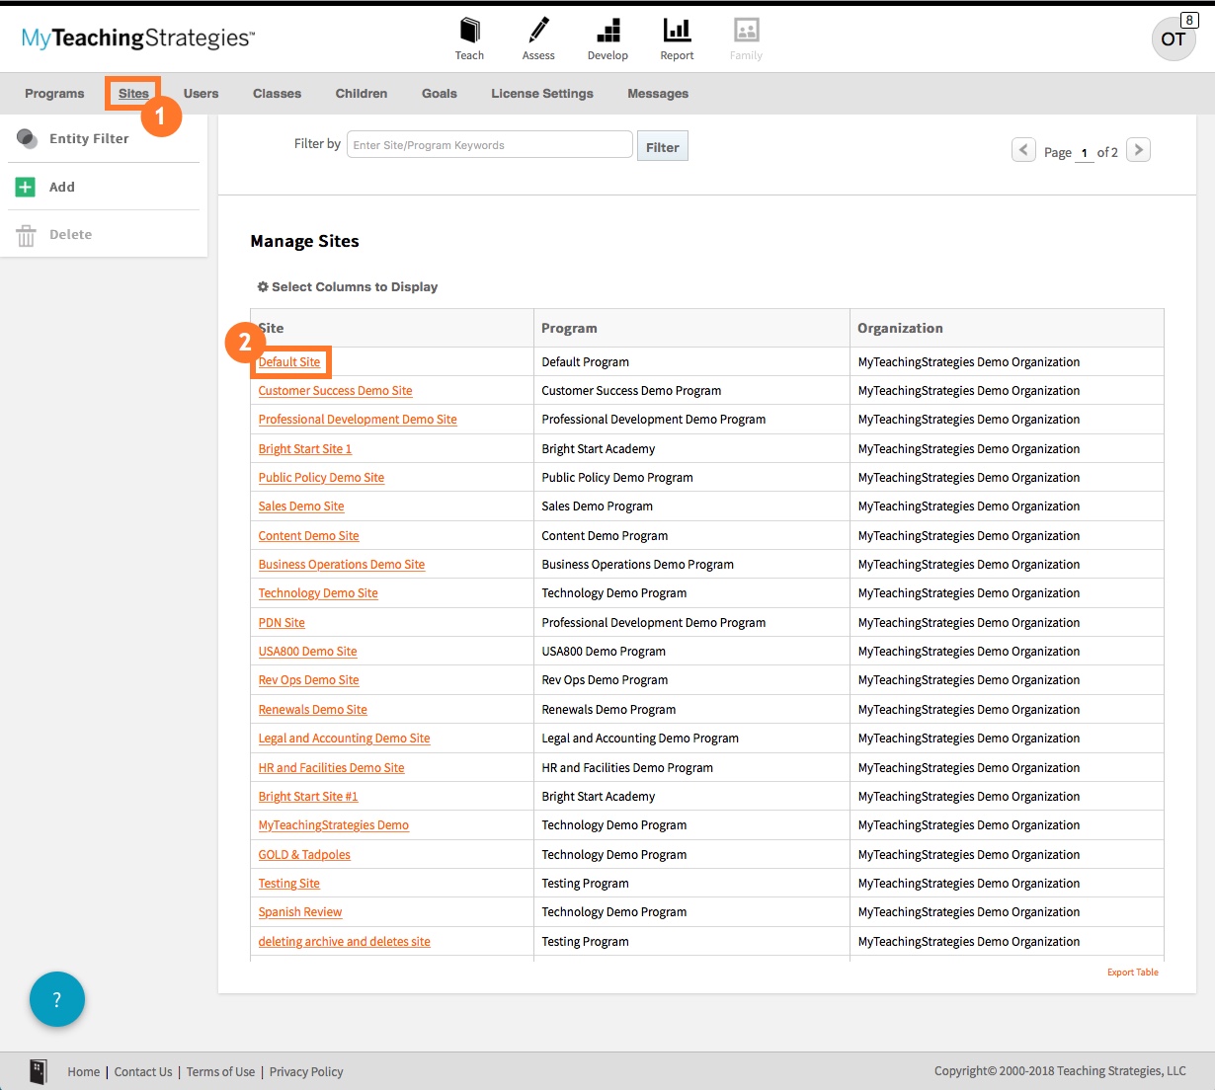
Task: Open the Assess section via its pencil icon
Action: [x=538, y=30]
